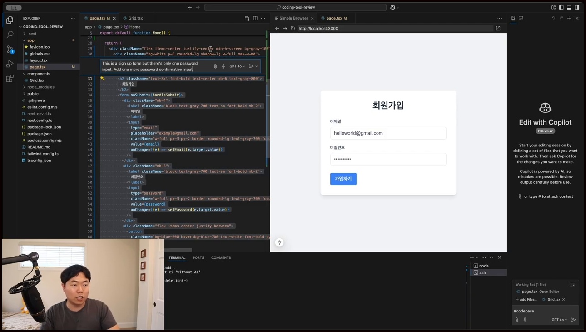Click Add Files... in working set

click(x=527, y=299)
